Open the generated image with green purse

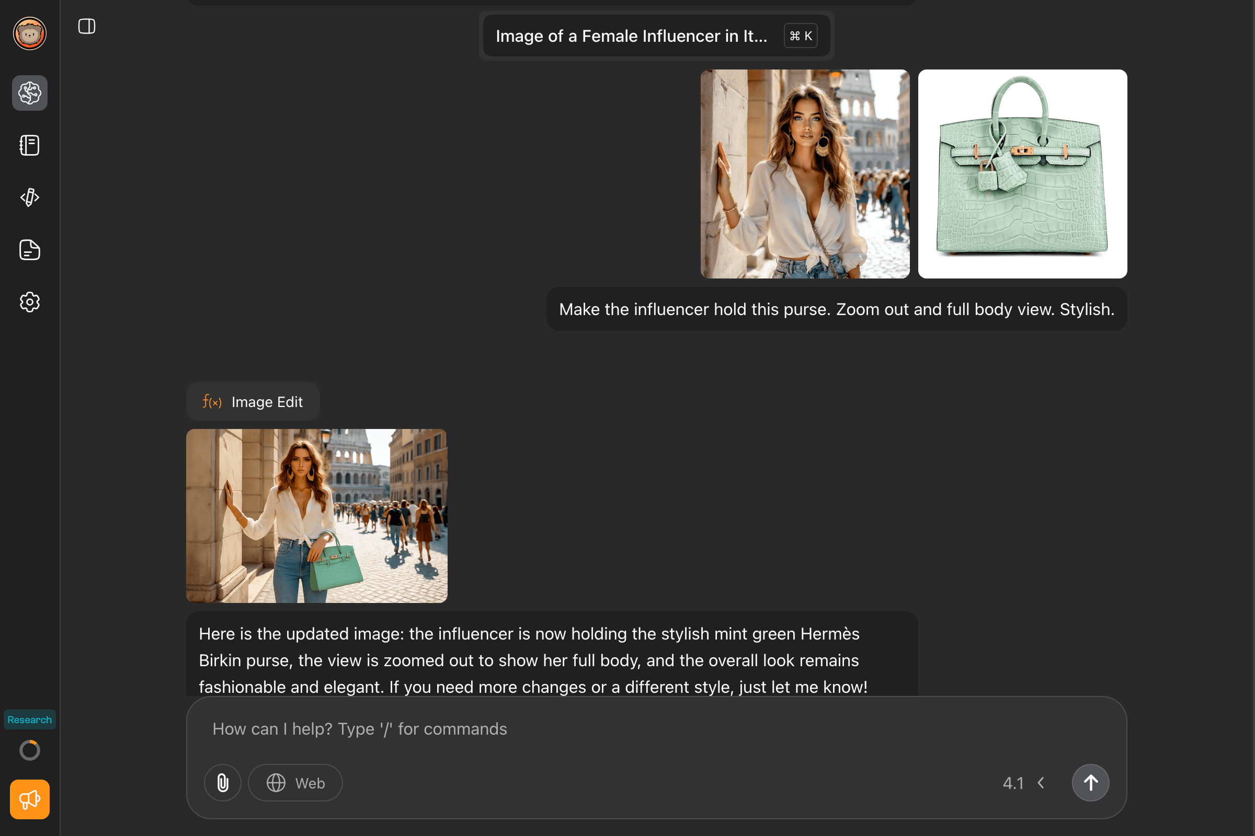pyautogui.click(x=316, y=516)
